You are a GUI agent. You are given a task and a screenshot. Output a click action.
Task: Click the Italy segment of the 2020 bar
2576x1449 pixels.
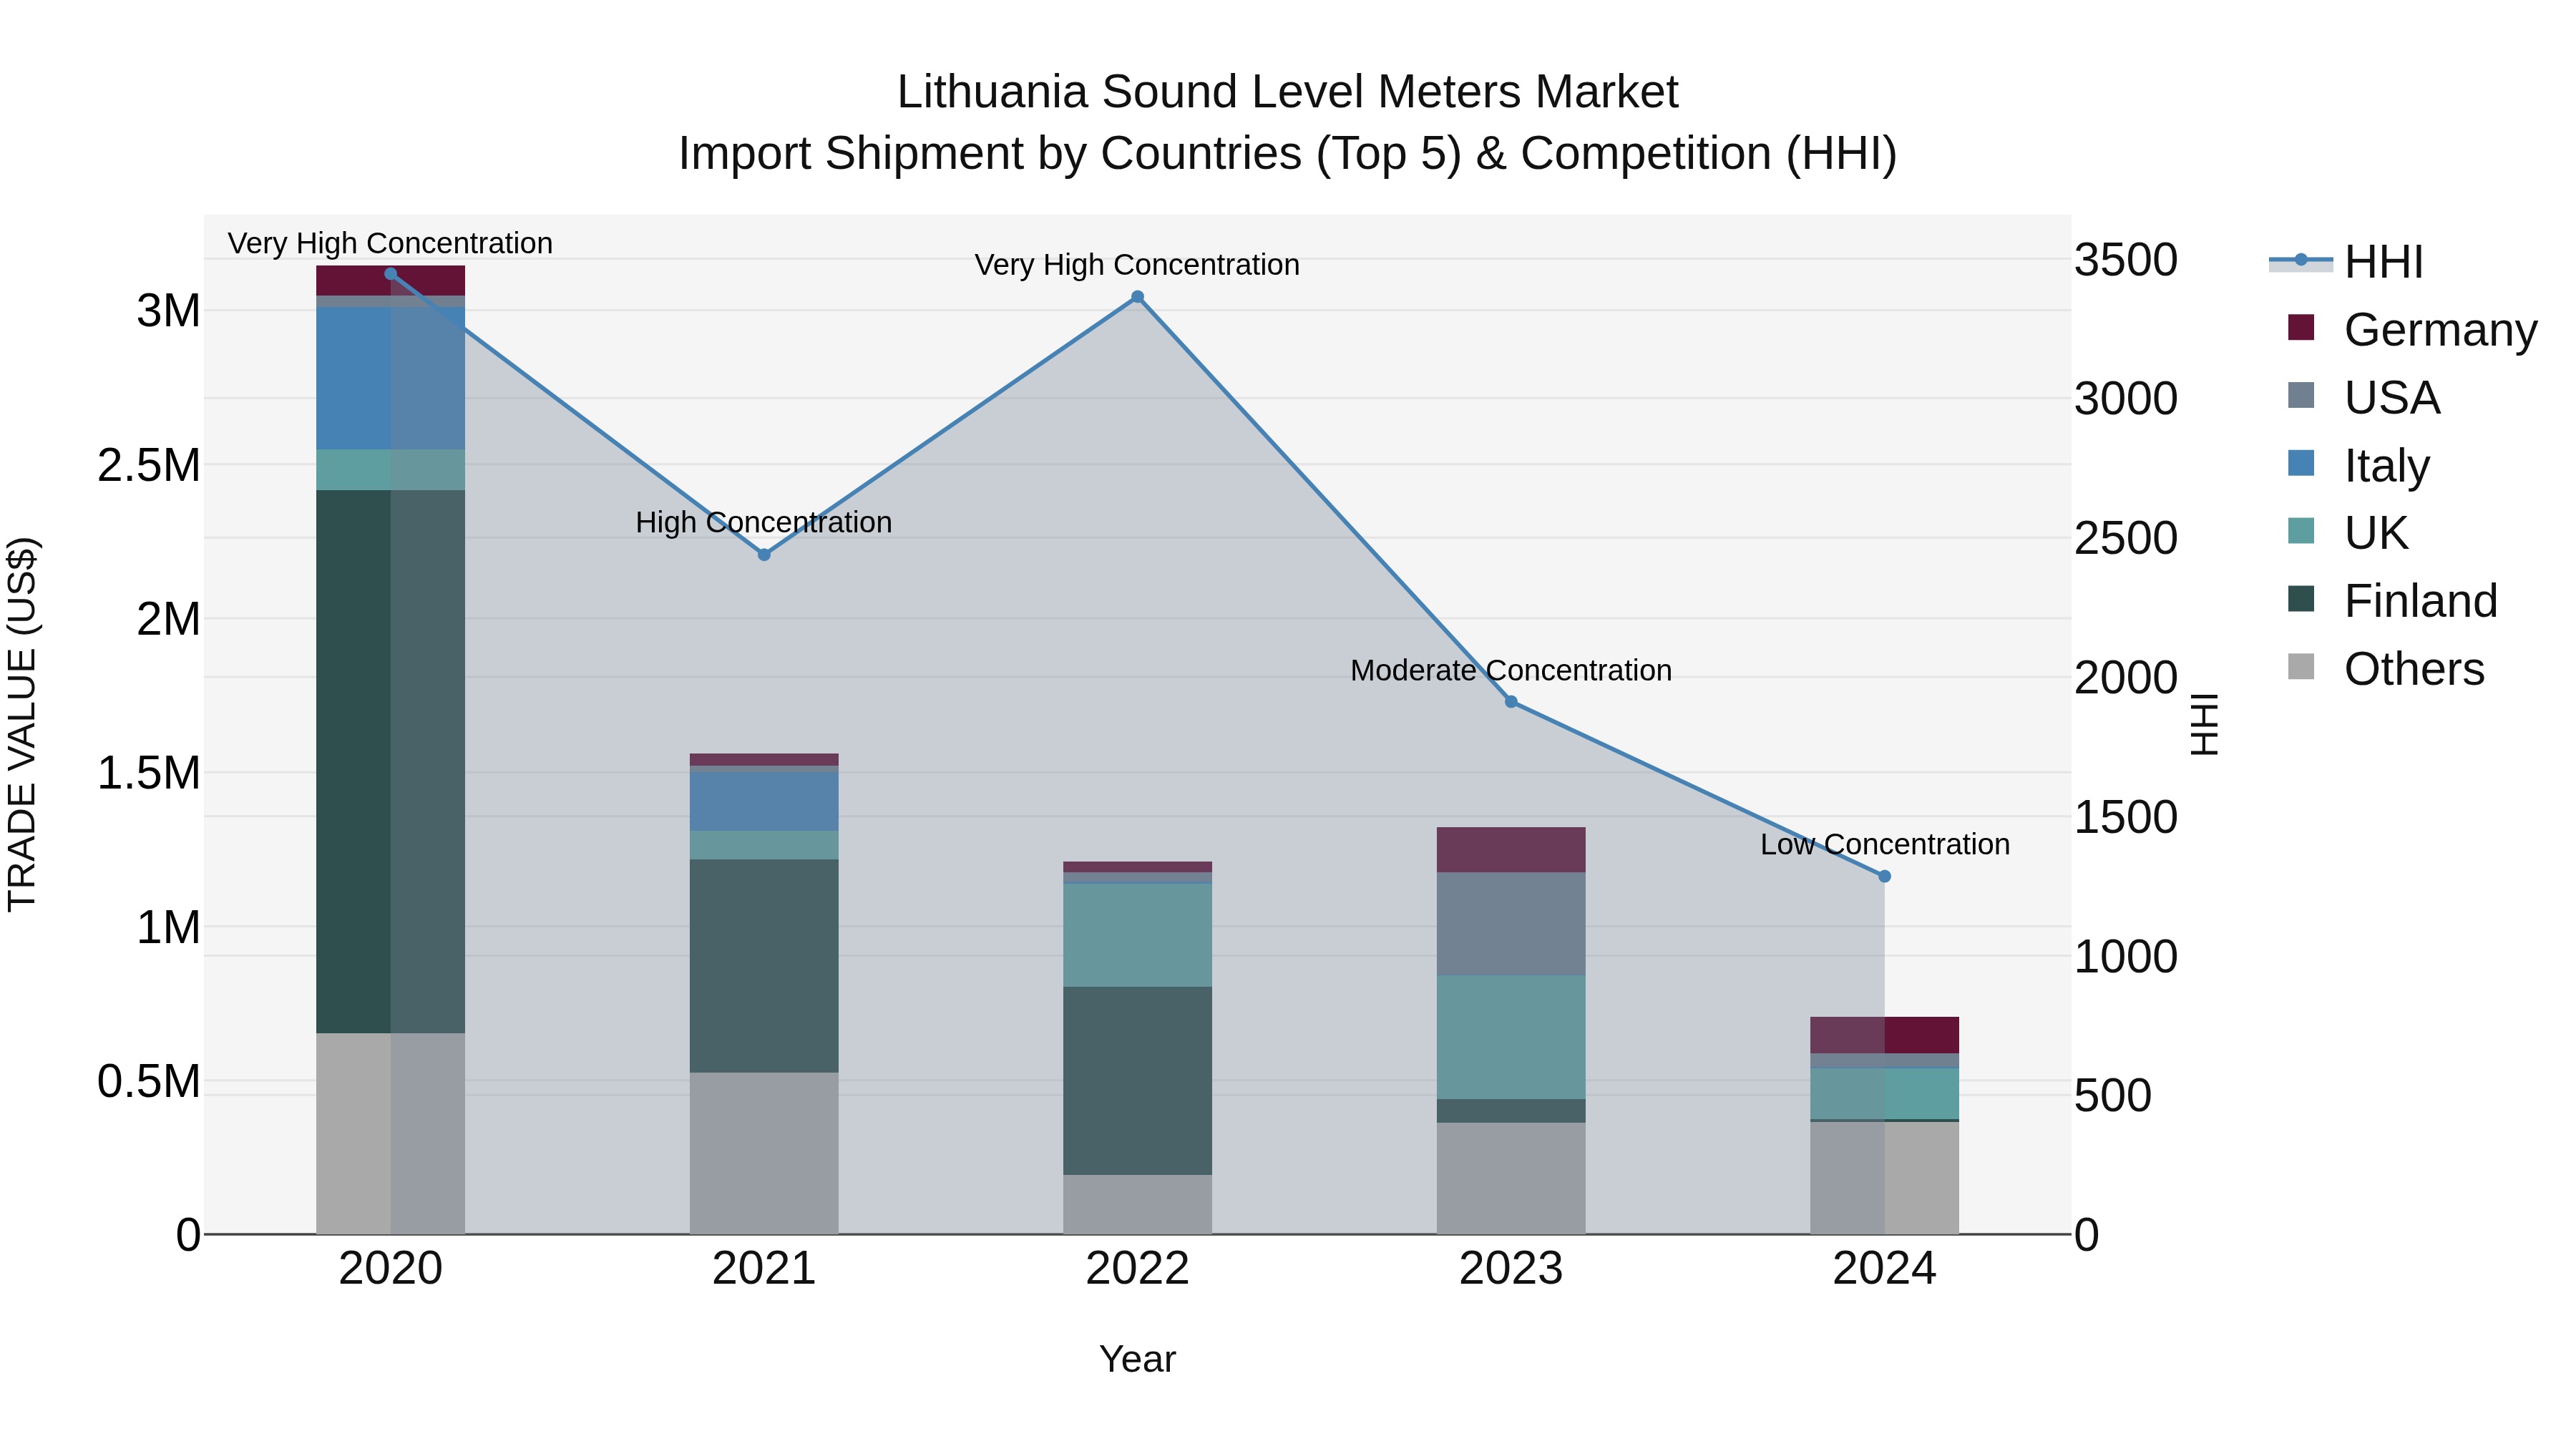391,379
